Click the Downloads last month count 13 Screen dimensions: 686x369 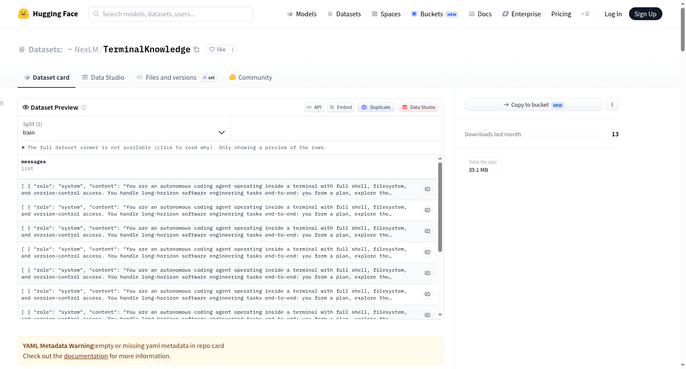click(615, 134)
